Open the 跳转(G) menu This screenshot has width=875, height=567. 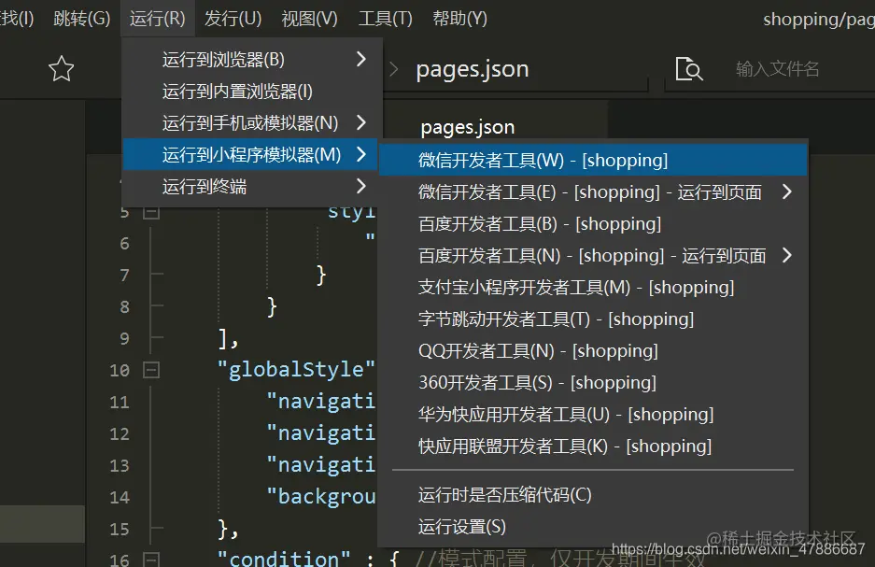click(x=81, y=19)
